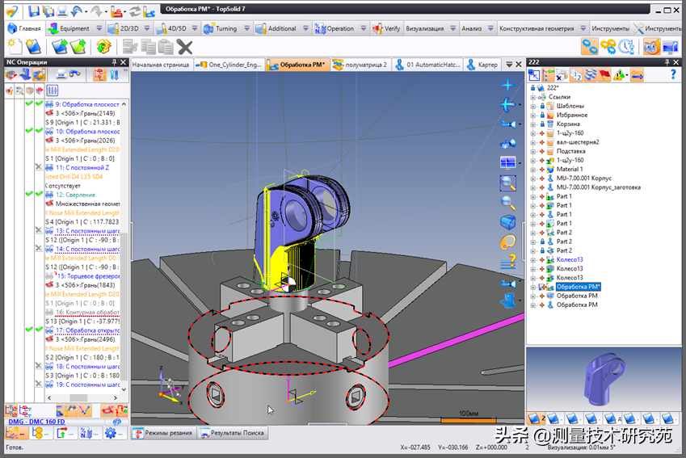Expand the MU-7.00.001 Корпус_заготовка node

pos(532,187)
